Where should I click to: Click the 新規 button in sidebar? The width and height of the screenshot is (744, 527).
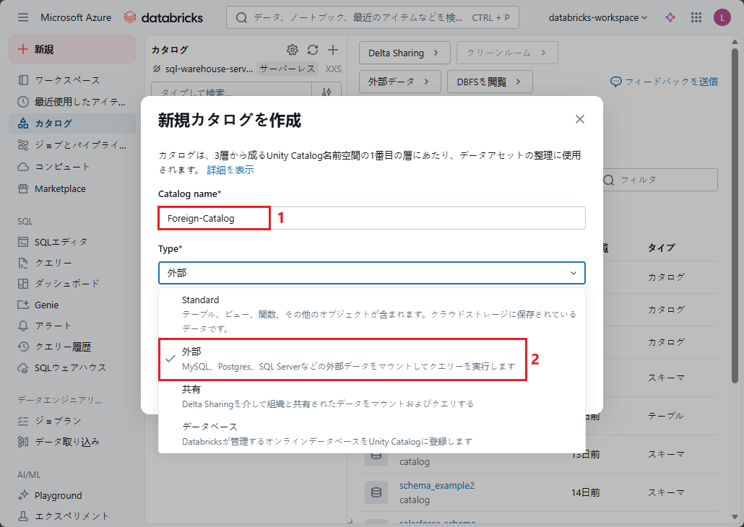tap(72, 49)
